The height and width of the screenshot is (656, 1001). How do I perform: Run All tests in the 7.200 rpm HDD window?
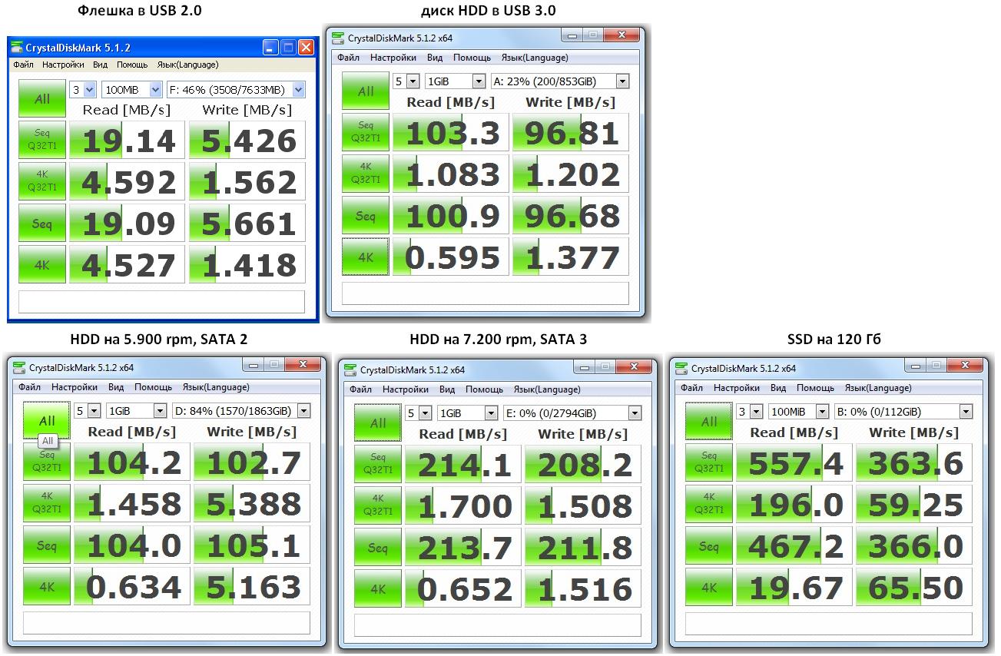(x=378, y=422)
